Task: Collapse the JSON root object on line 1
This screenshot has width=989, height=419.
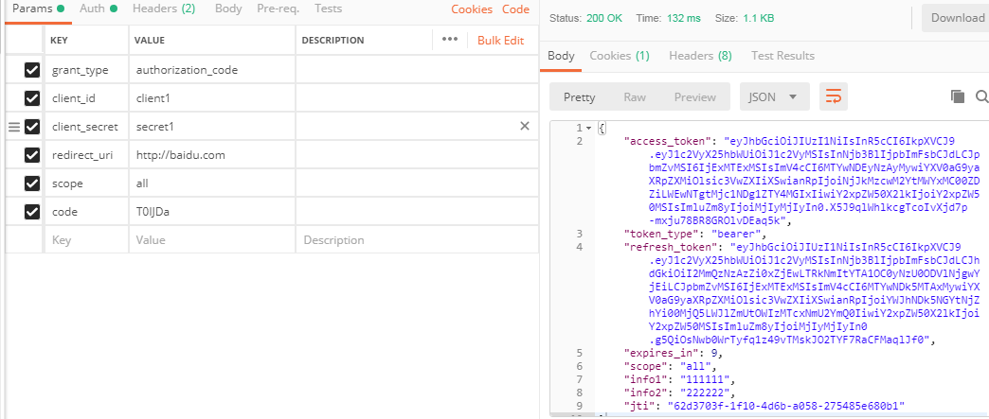Action: coord(589,128)
